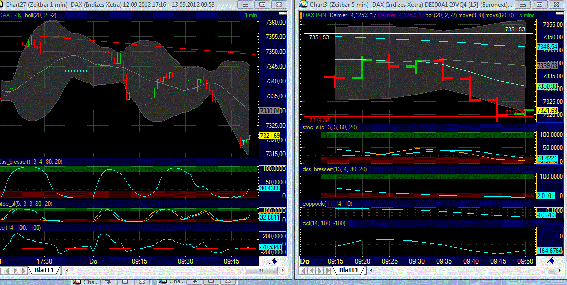The width and height of the screenshot is (567, 285).
Task: Click the blue flag icon in Chart3
Action: click(x=551, y=261)
